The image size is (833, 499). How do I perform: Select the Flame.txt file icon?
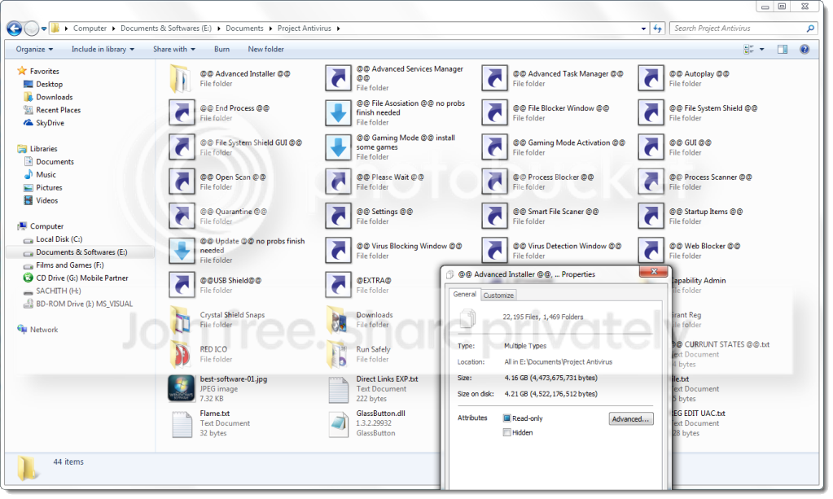point(182,423)
